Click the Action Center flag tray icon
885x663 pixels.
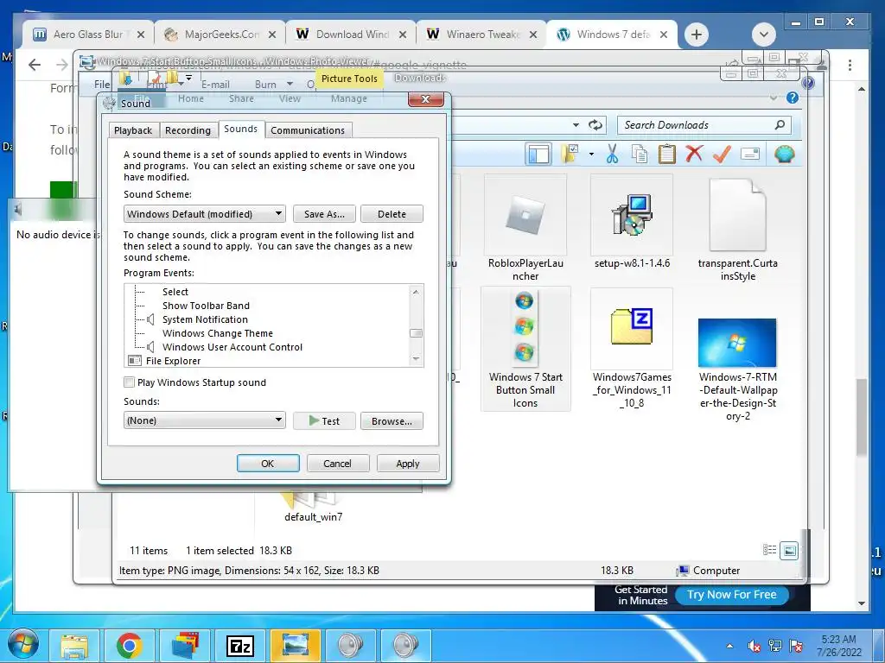click(x=796, y=646)
